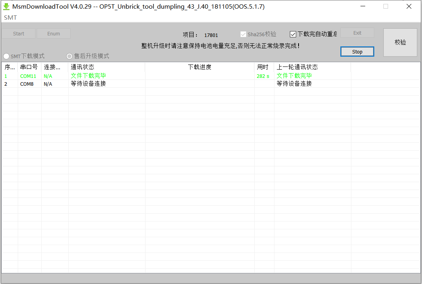Image resolution: width=422 pixels, height=284 pixels.
Task: Click the Exit button
Action: [357, 33]
